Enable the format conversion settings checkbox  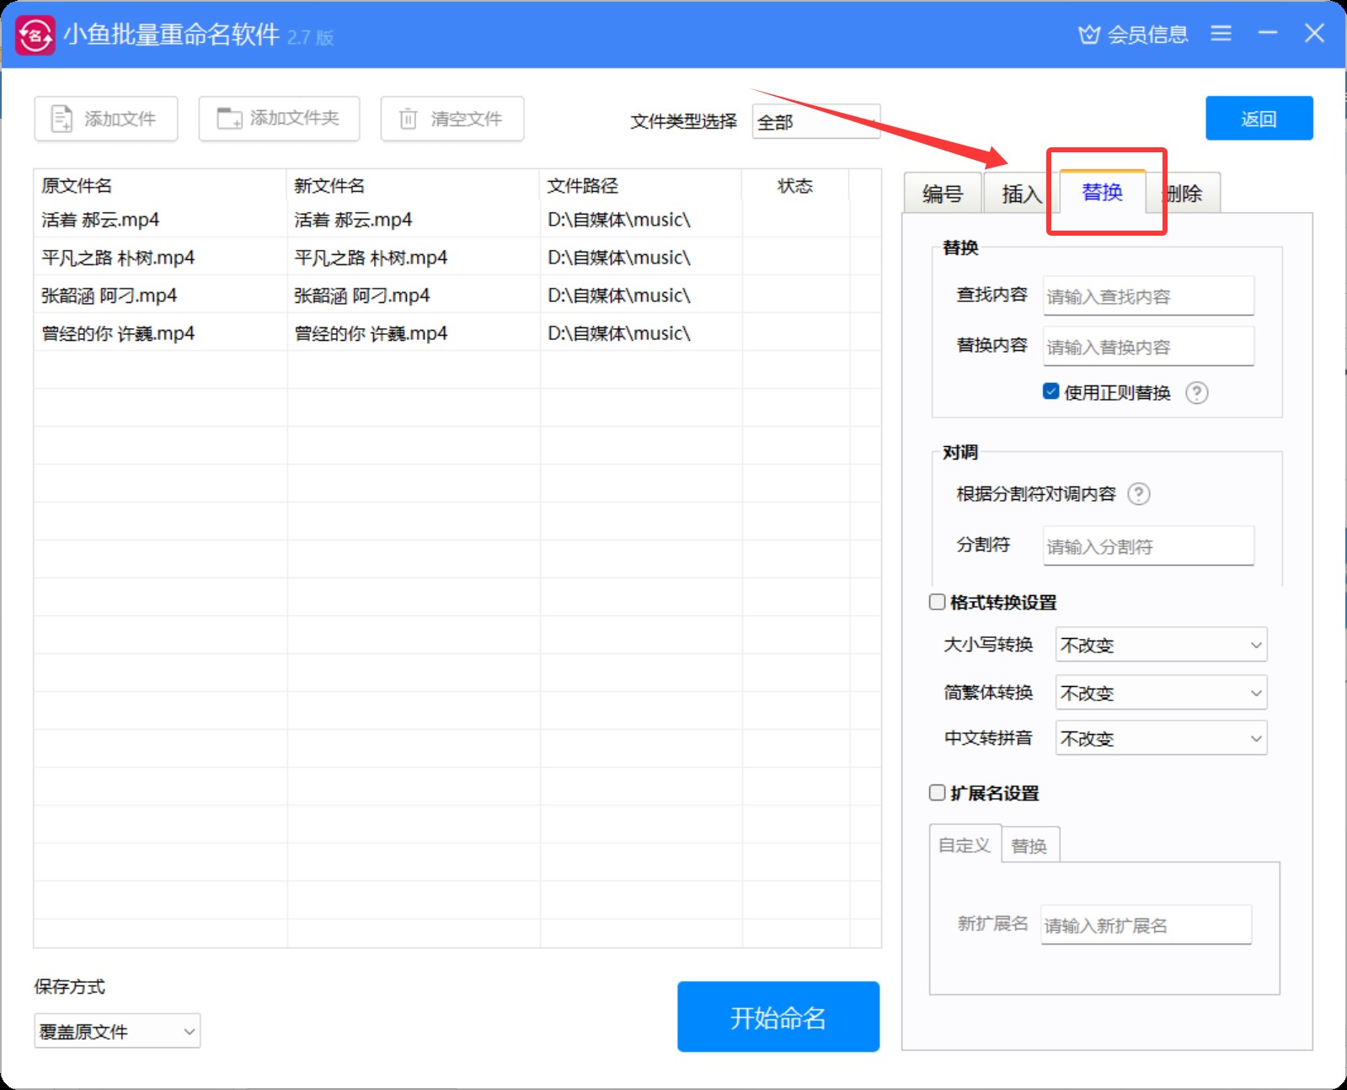tap(937, 602)
